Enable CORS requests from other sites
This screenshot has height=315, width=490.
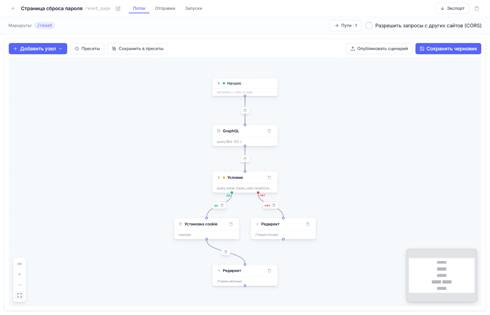[369, 26]
